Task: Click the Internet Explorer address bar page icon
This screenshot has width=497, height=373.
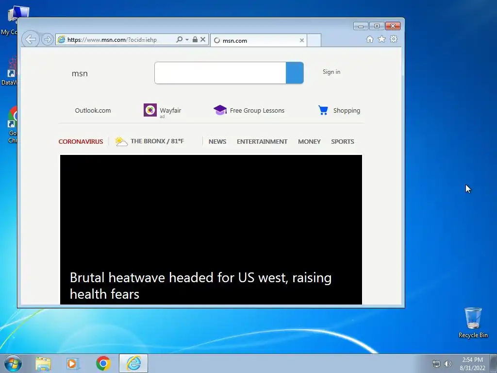Action: [61, 39]
